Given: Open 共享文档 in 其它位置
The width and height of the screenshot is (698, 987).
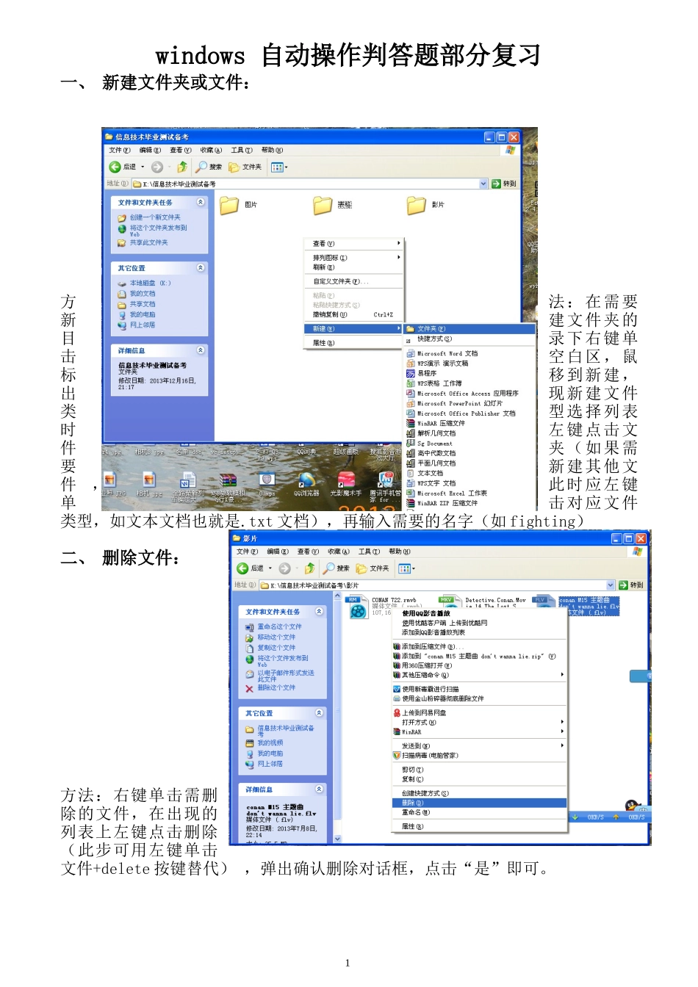Looking at the screenshot, I should point(142,303).
